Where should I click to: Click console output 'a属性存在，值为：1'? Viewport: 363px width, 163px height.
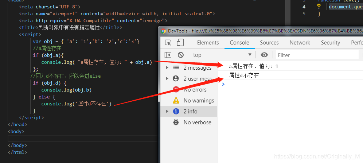coord(254,67)
